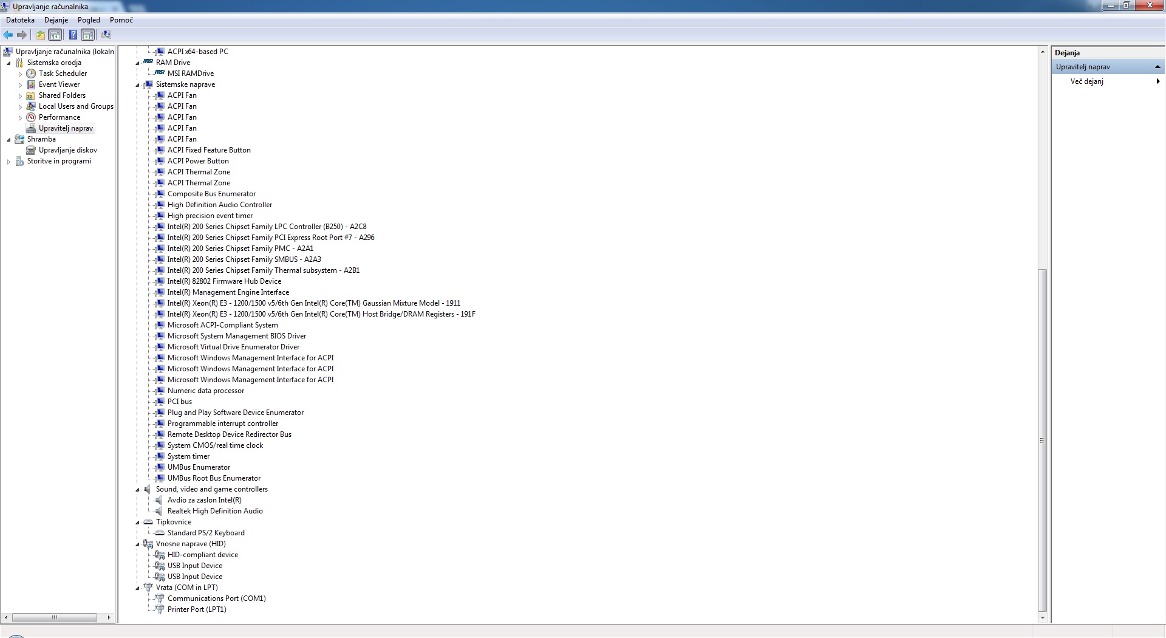Open the Datoteka menu

tap(20, 20)
